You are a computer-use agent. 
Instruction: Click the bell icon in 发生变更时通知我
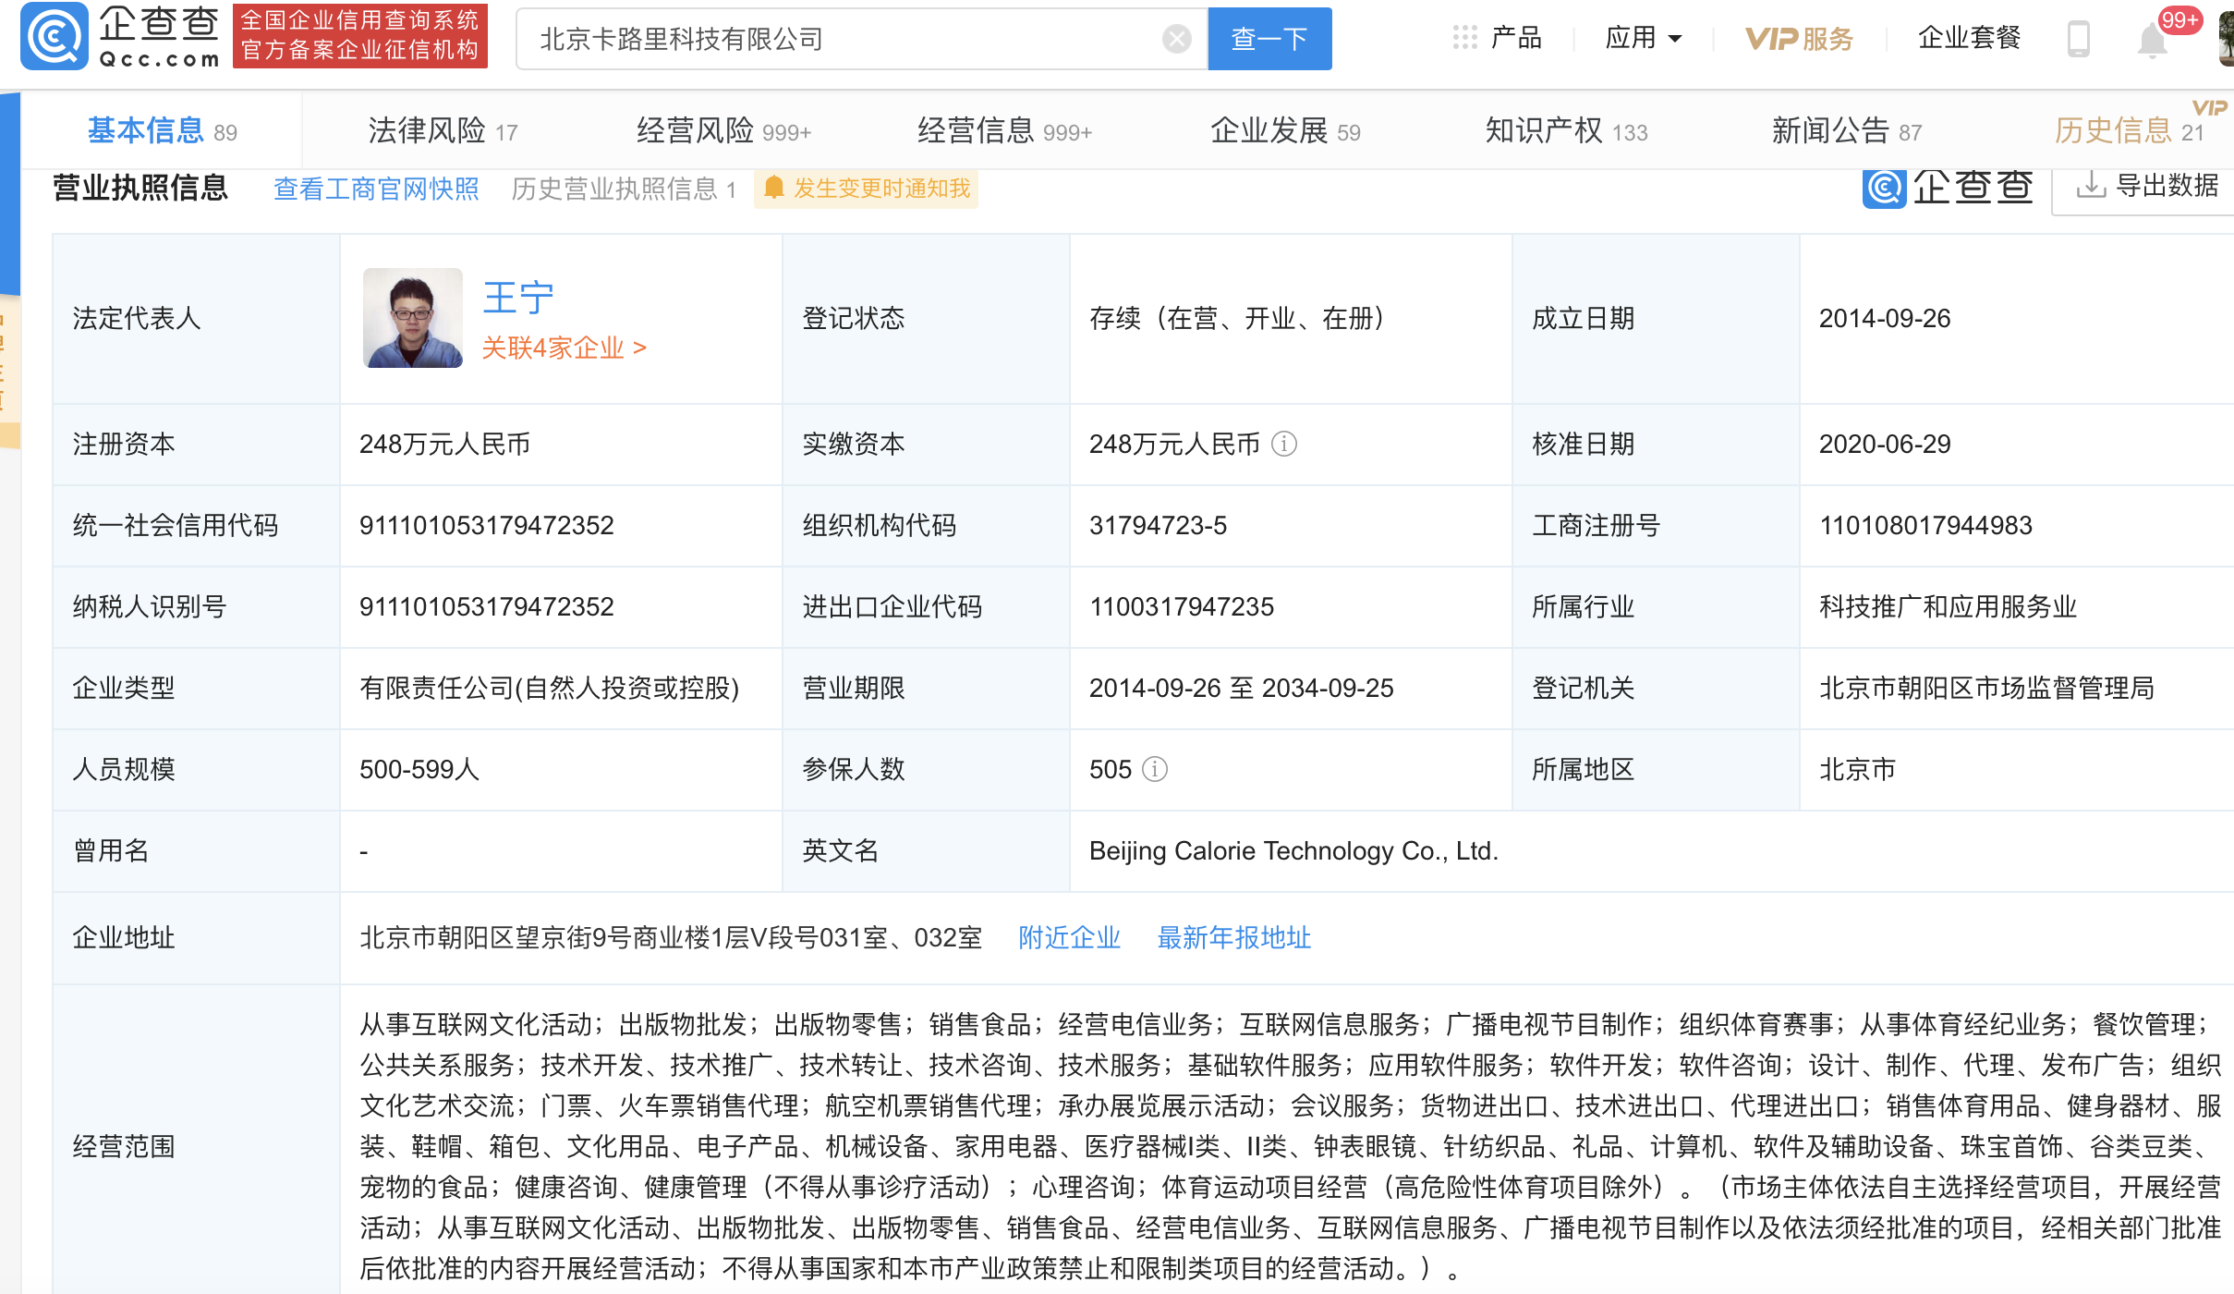coord(774,189)
